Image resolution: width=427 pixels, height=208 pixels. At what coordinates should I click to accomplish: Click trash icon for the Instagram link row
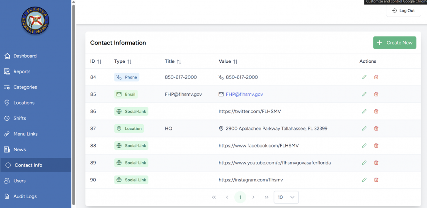tap(376, 180)
